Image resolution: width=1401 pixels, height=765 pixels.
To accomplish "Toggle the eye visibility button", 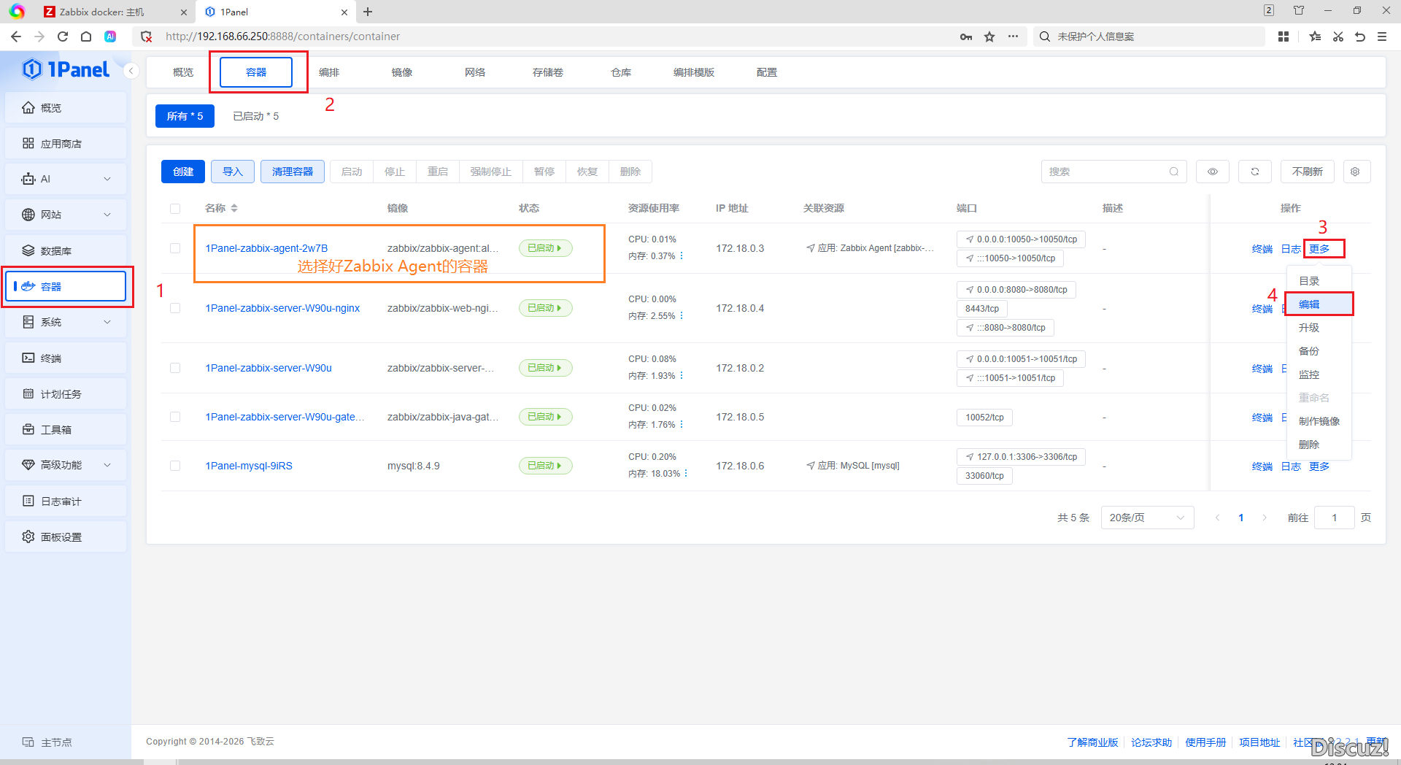I will [x=1213, y=172].
